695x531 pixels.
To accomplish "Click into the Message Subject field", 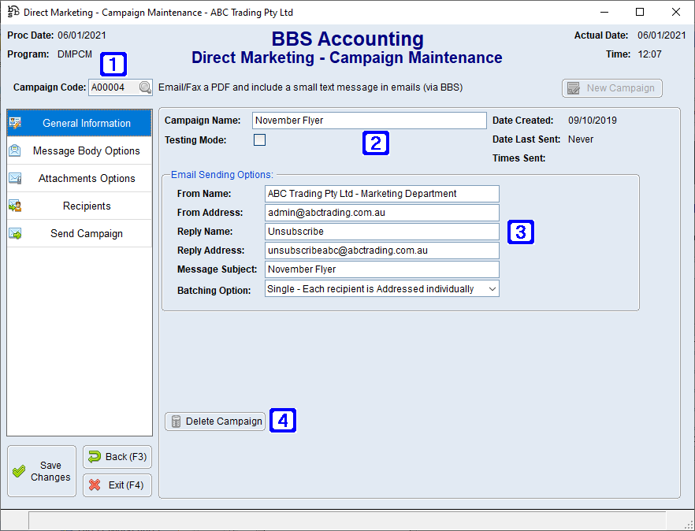I will [382, 269].
